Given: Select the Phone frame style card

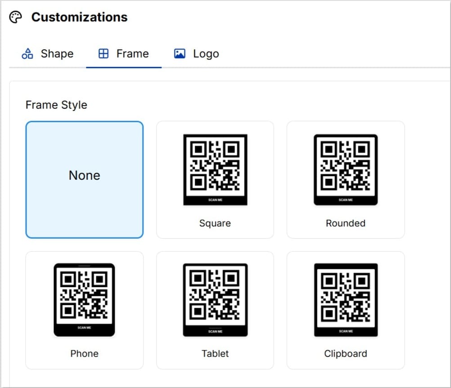Looking at the screenshot, I should tap(85, 310).
